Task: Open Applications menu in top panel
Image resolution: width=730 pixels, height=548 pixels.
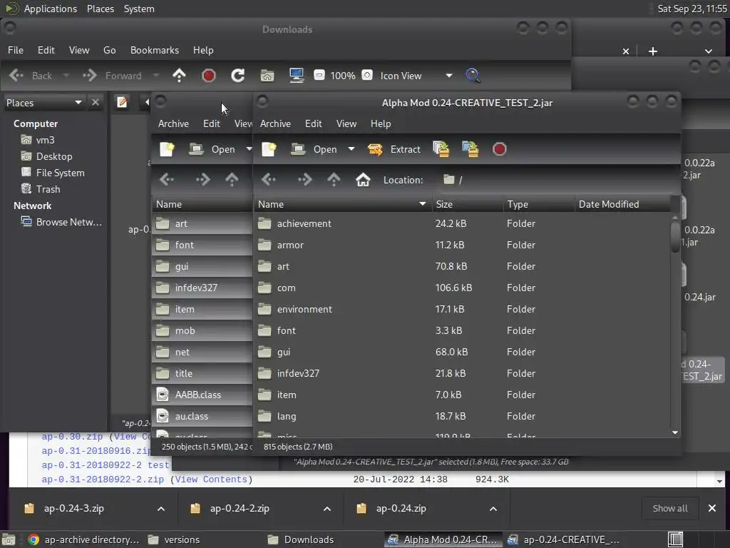Action: click(51, 9)
